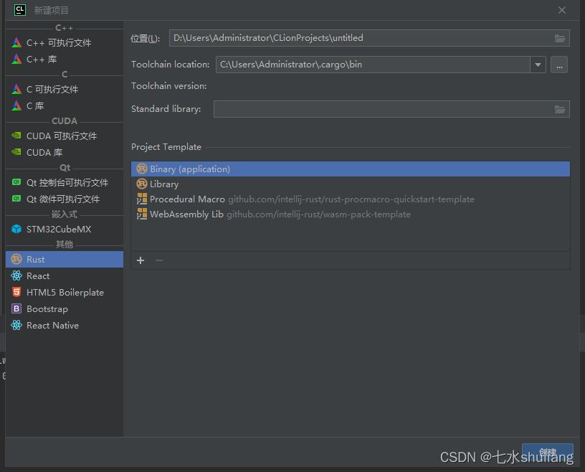Select React Native project type

point(65,325)
